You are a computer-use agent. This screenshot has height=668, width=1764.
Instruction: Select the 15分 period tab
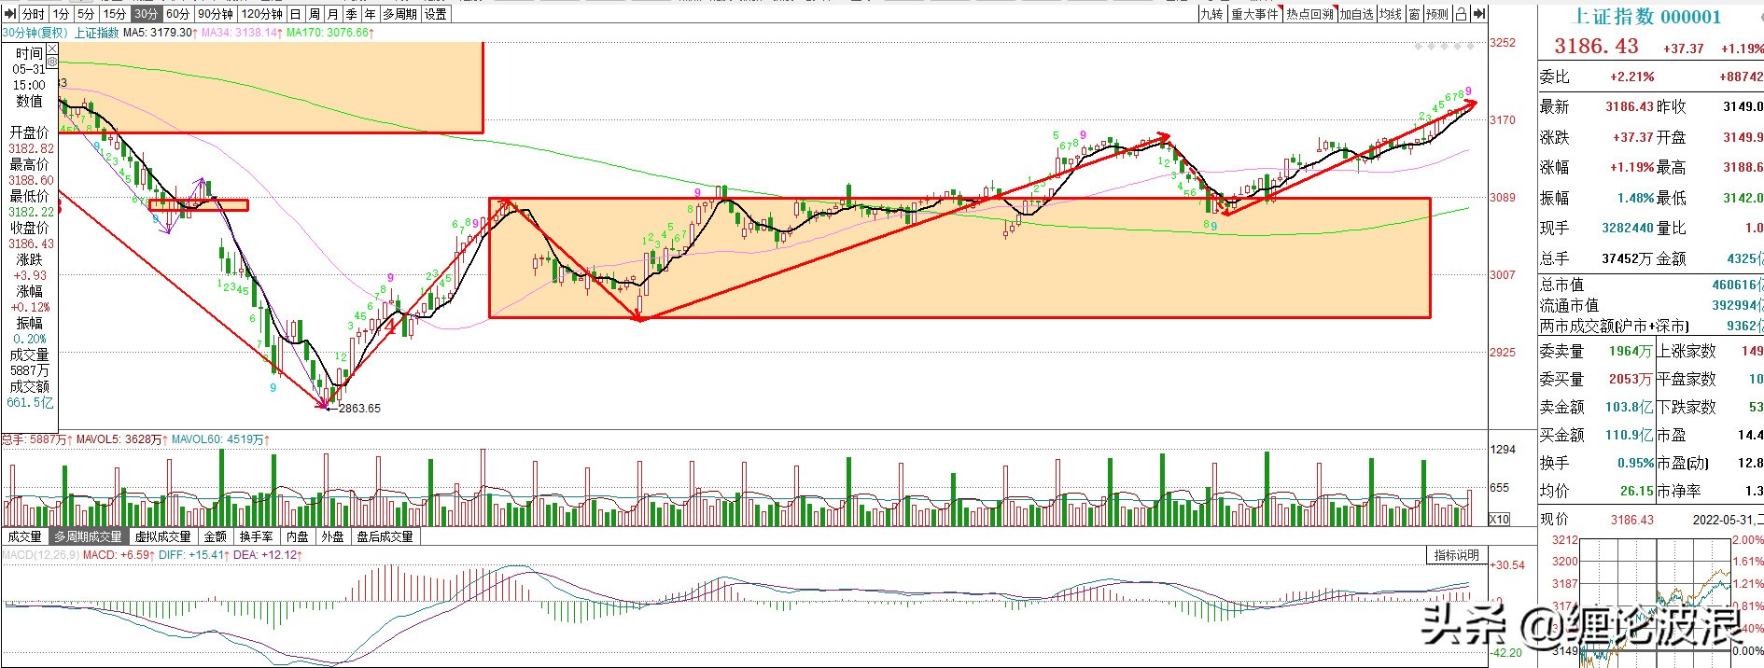click(x=114, y=14)
